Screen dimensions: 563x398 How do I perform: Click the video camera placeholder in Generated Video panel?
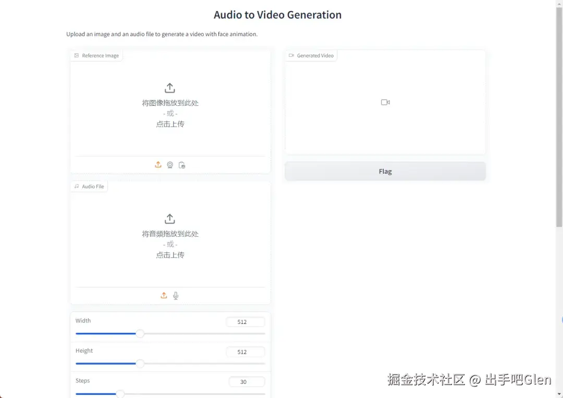tap(385, 102)
